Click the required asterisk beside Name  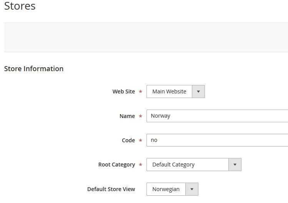tap(140, 116)
